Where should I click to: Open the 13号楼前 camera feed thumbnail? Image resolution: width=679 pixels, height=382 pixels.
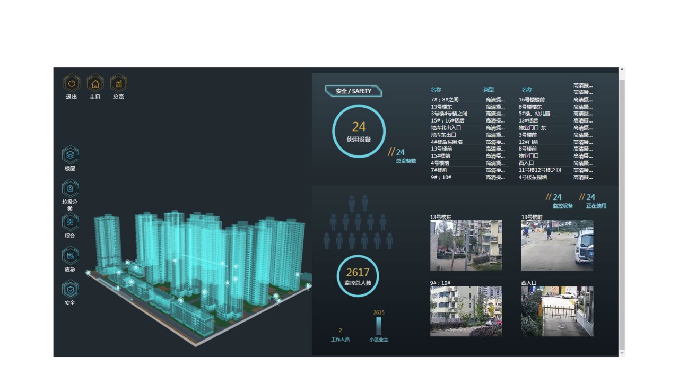pyautogui.click(x=557, y=245)
